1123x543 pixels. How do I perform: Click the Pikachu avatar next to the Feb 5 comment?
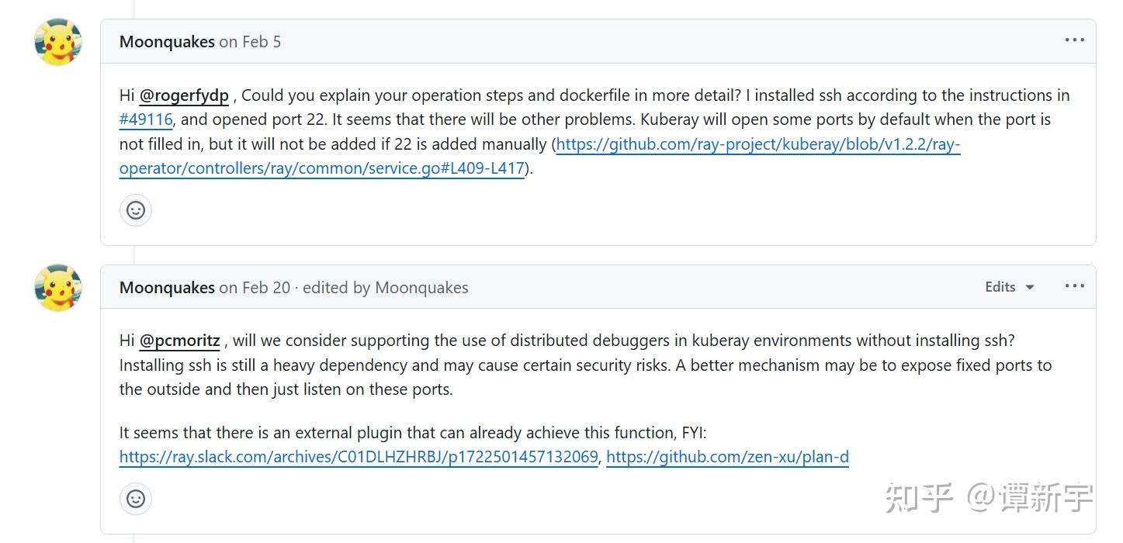coord(58,41)
